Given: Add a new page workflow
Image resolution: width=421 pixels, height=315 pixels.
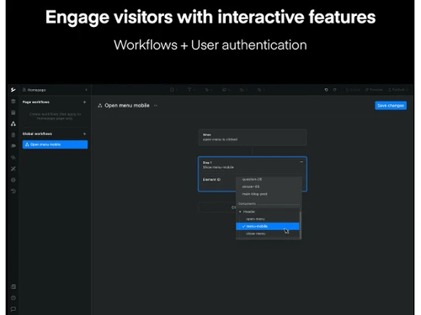Looking at the screenshot, I should coord(84,102).
